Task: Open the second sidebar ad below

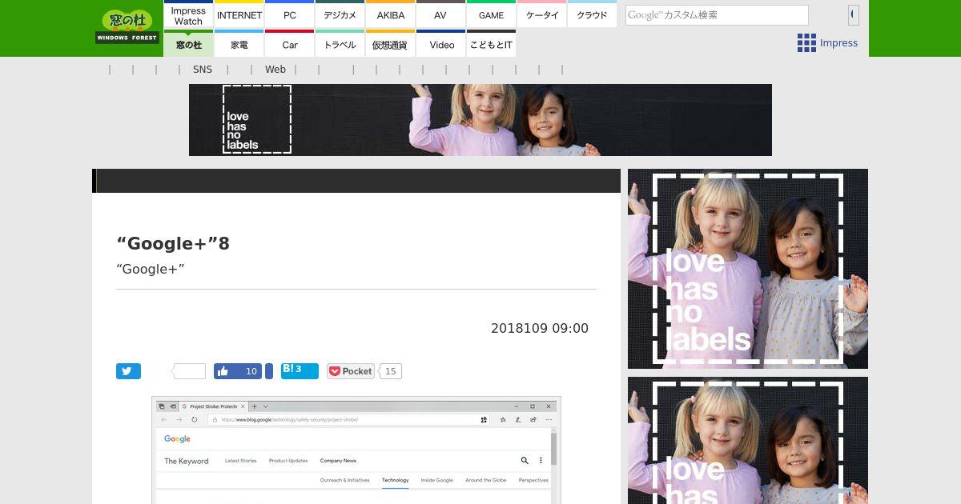Action: [748, 440]
